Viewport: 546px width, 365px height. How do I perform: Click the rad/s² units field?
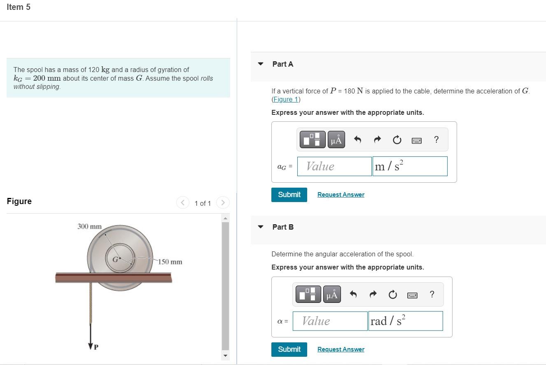point(406,321)
